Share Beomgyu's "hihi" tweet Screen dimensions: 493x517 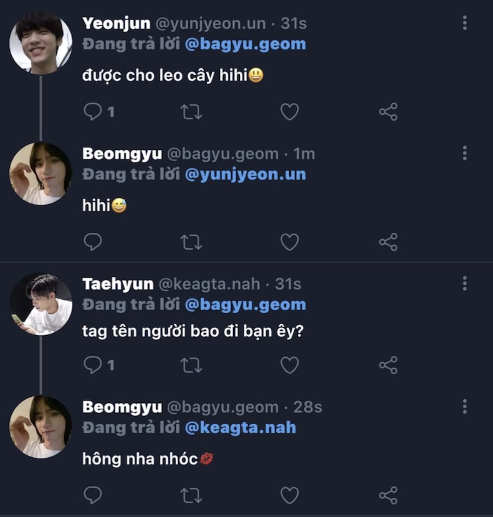[x=388, y=242]
